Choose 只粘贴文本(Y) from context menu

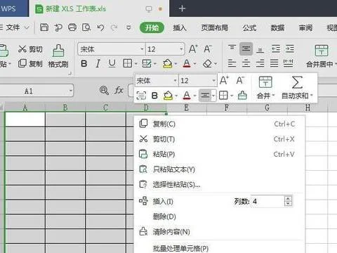220,169
